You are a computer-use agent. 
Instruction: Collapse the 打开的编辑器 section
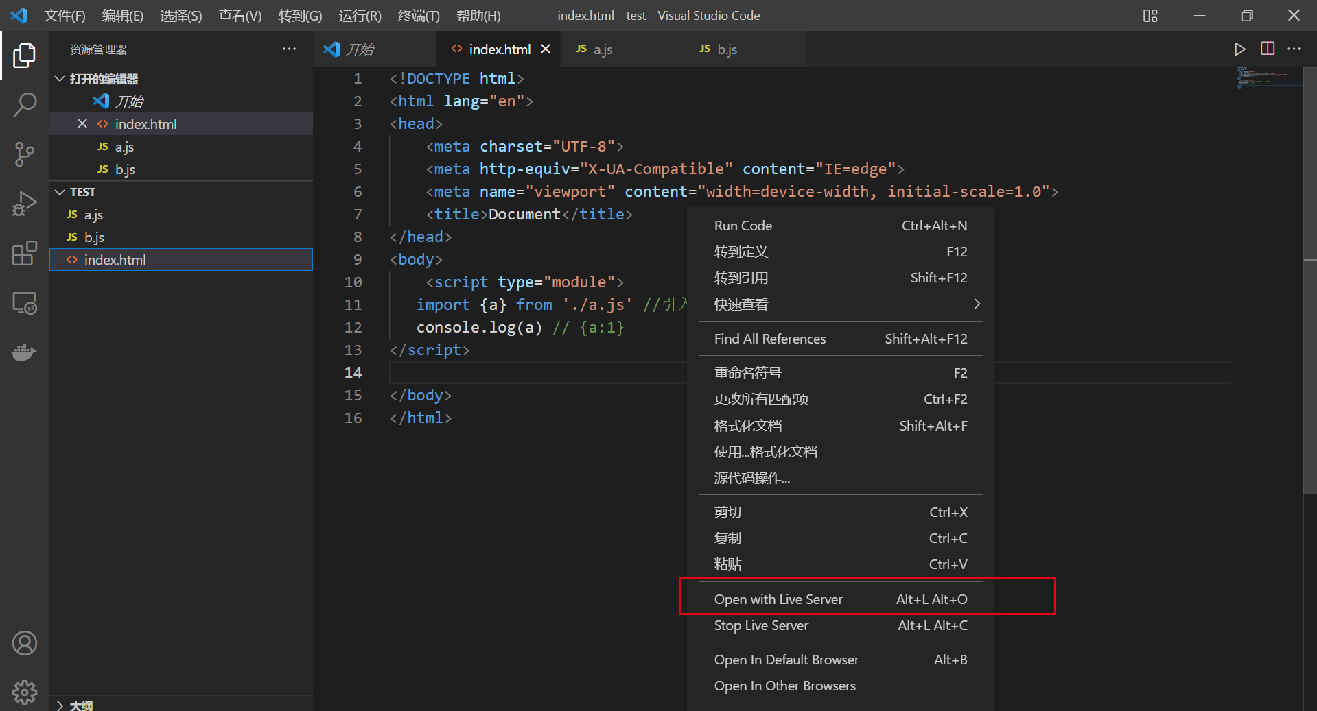click(59, 78)
